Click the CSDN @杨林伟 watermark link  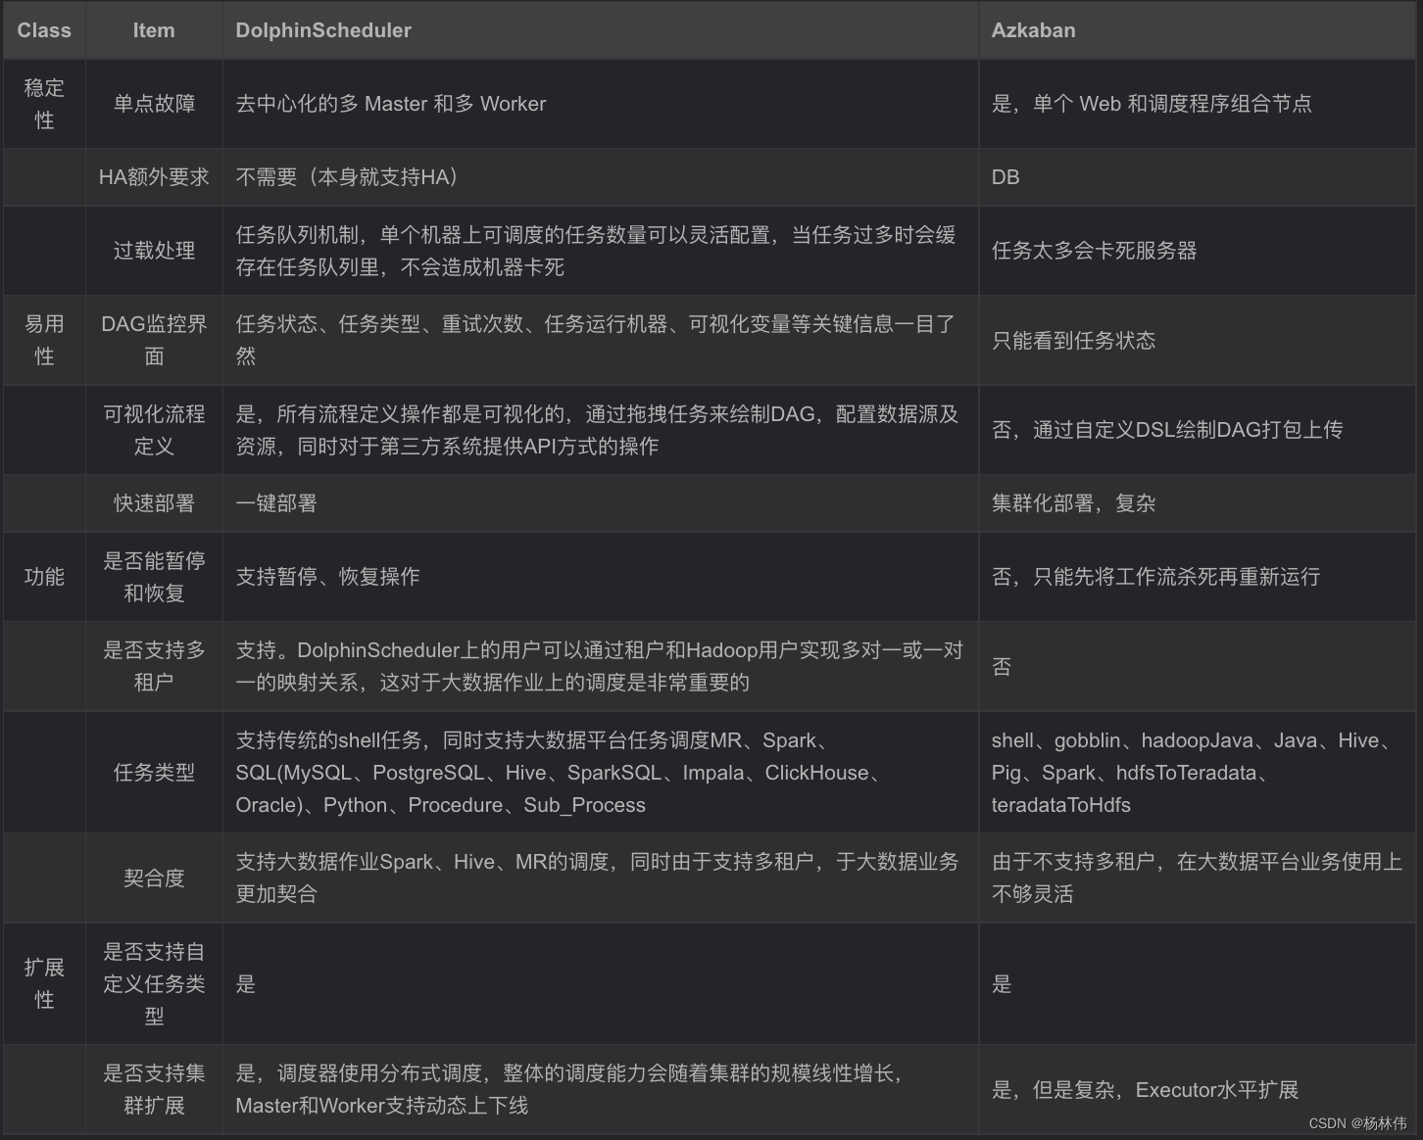pos(1356,1125)
